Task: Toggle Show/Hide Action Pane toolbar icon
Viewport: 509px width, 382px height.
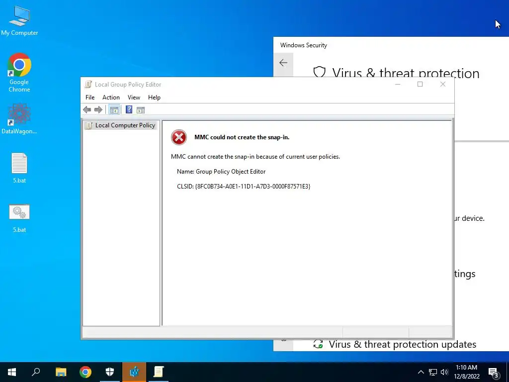Action: 141,110
